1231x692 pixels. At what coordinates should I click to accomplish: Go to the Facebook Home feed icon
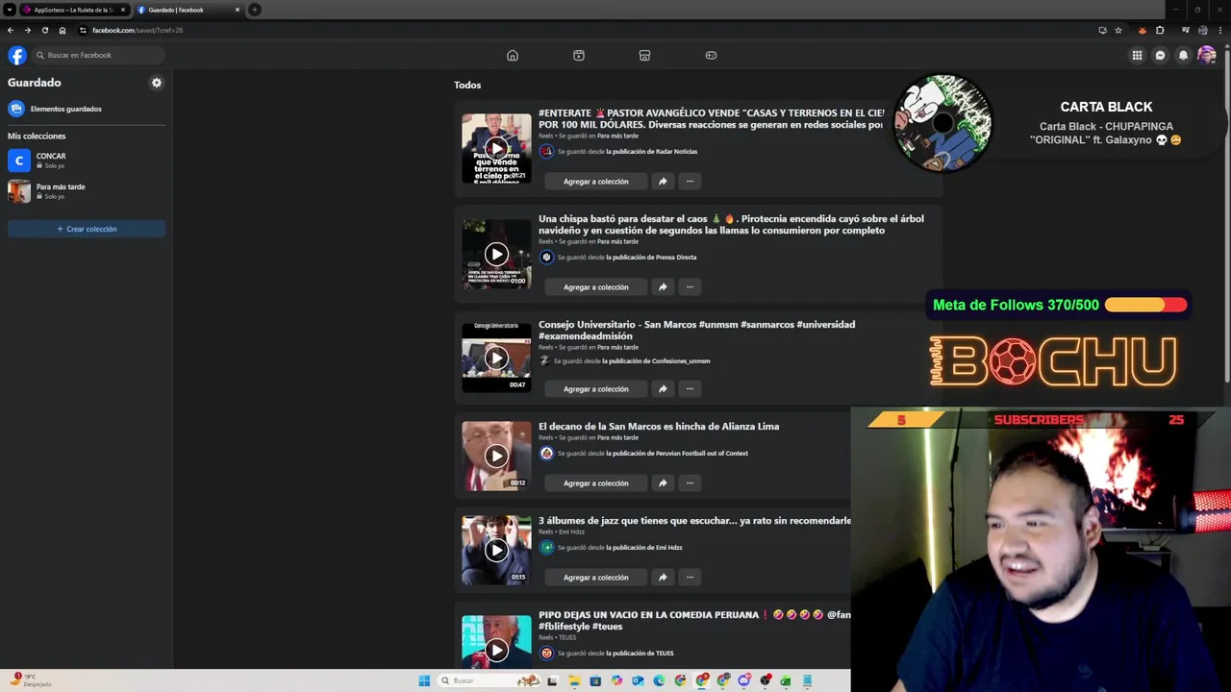(513, 55)
